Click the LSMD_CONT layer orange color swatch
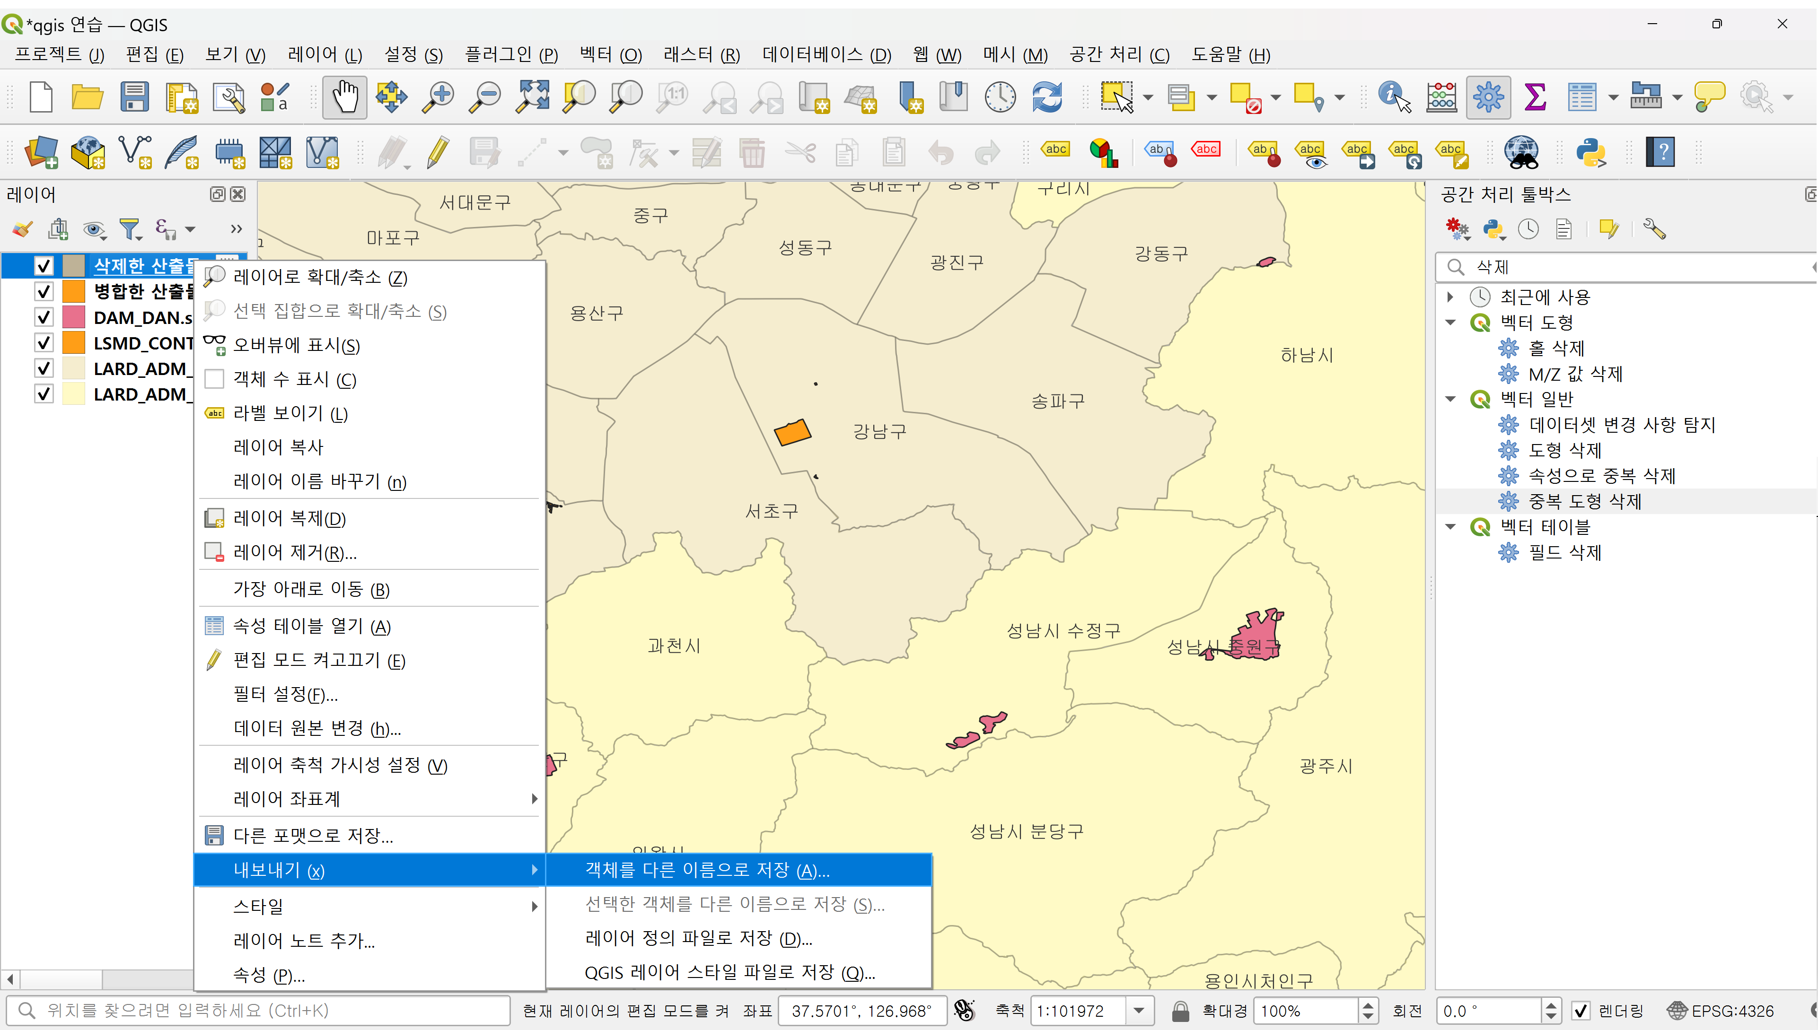The width and height of the screenshot is (1818, 1030). tap(74, 343)
